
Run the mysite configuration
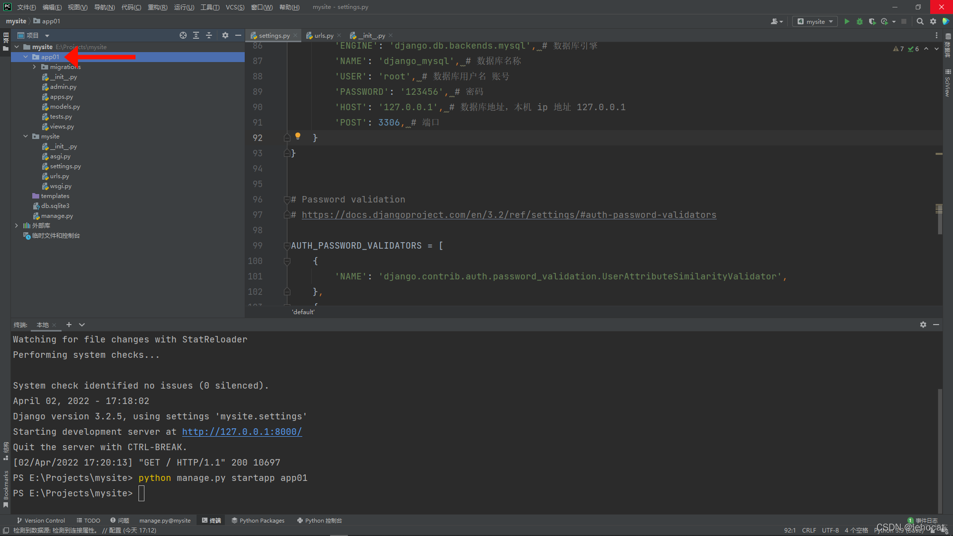(x=847, y=21)
